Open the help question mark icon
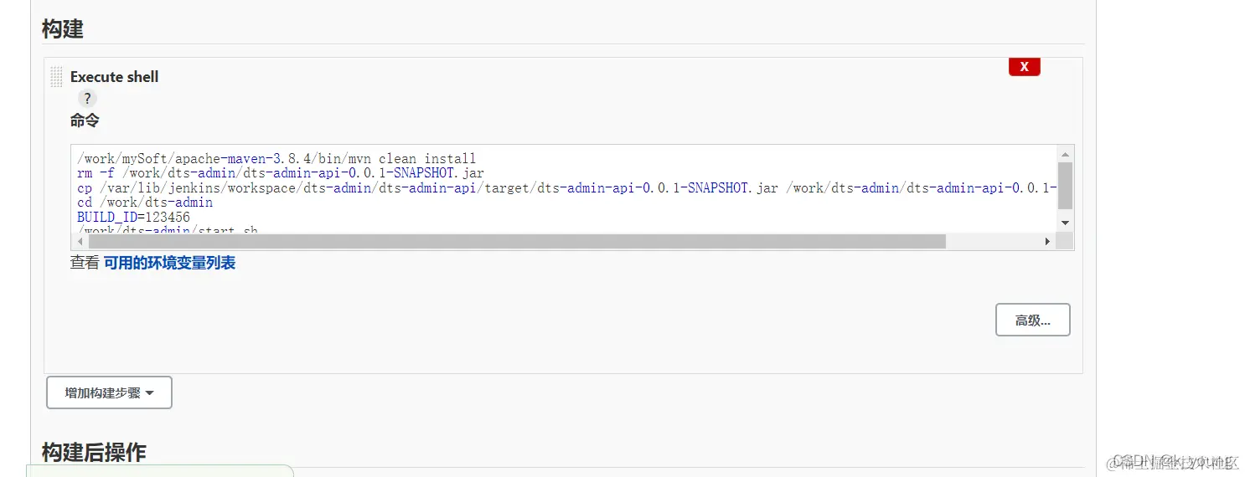The image size is (1245, 477). (x=87, y=99)
